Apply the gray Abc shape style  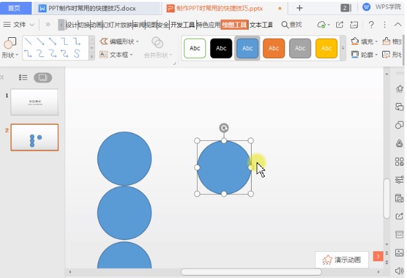300,48
